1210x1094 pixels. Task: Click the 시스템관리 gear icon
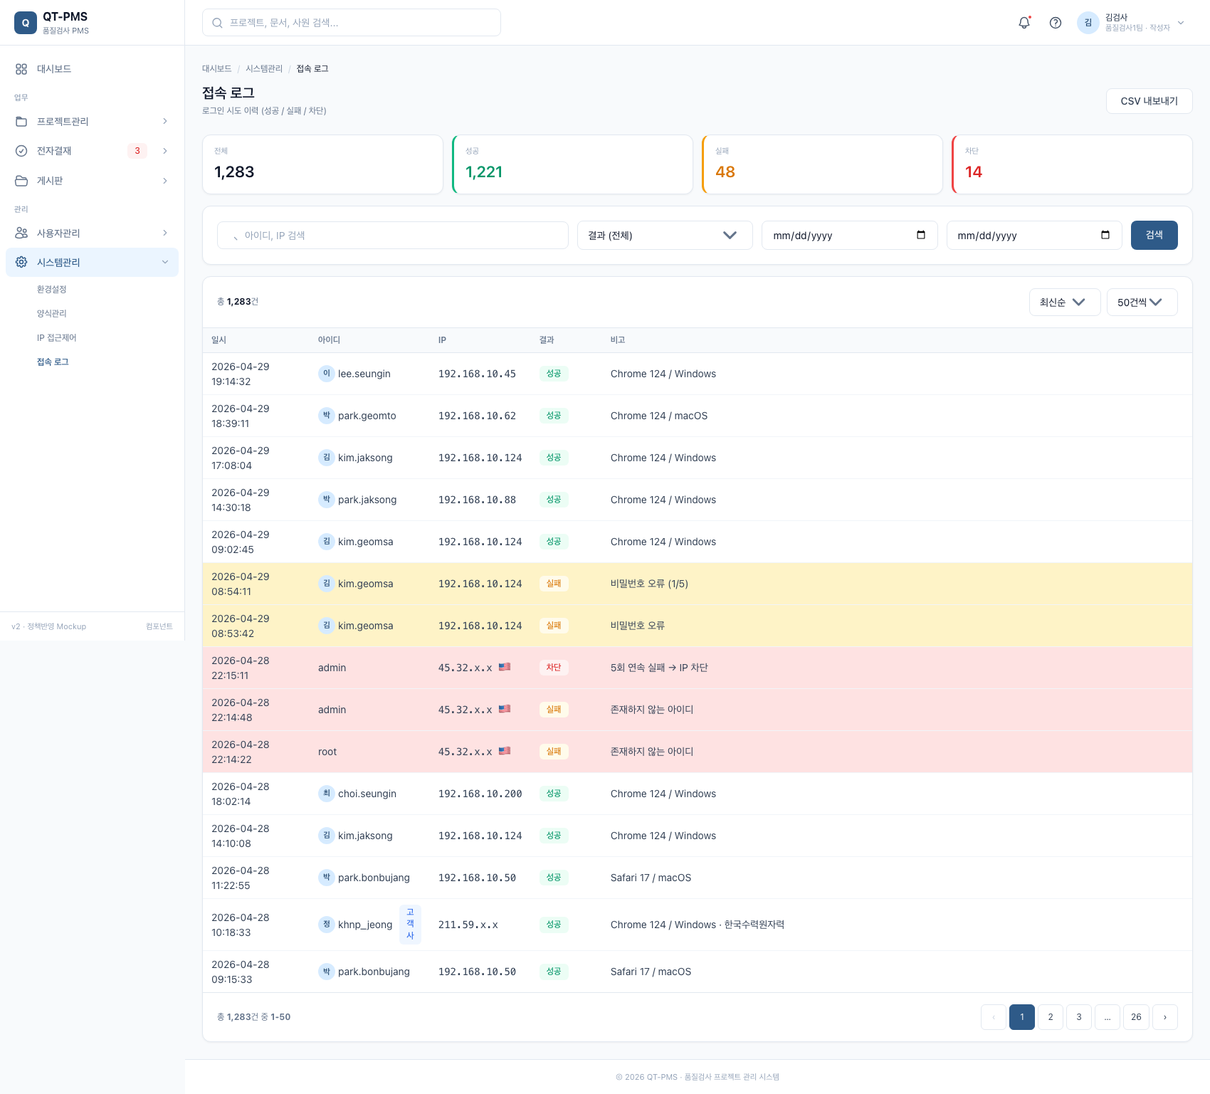point(21,262)
